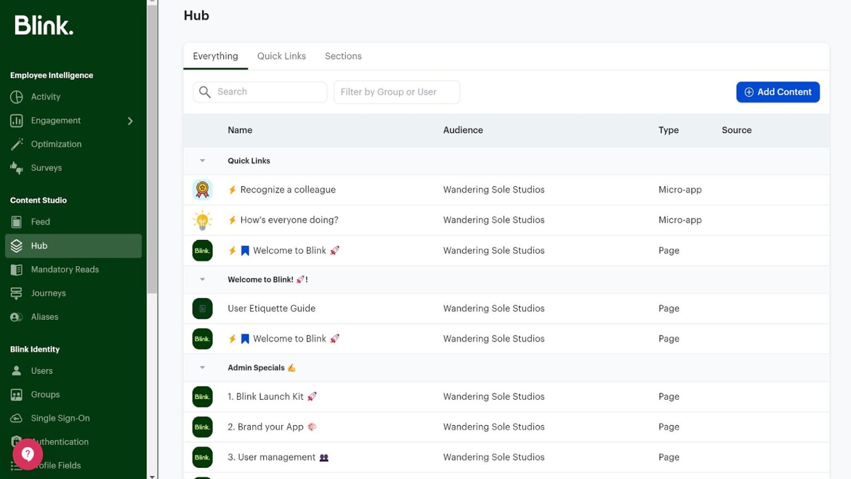Open Mandatory Reads
This screenshot has height=479, width=851.
(x=17, y=269)
